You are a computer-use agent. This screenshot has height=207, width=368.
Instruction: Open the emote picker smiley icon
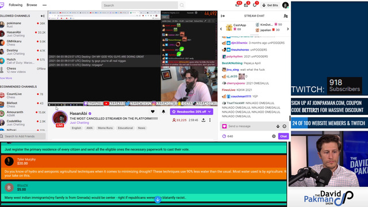click(285, 126)
